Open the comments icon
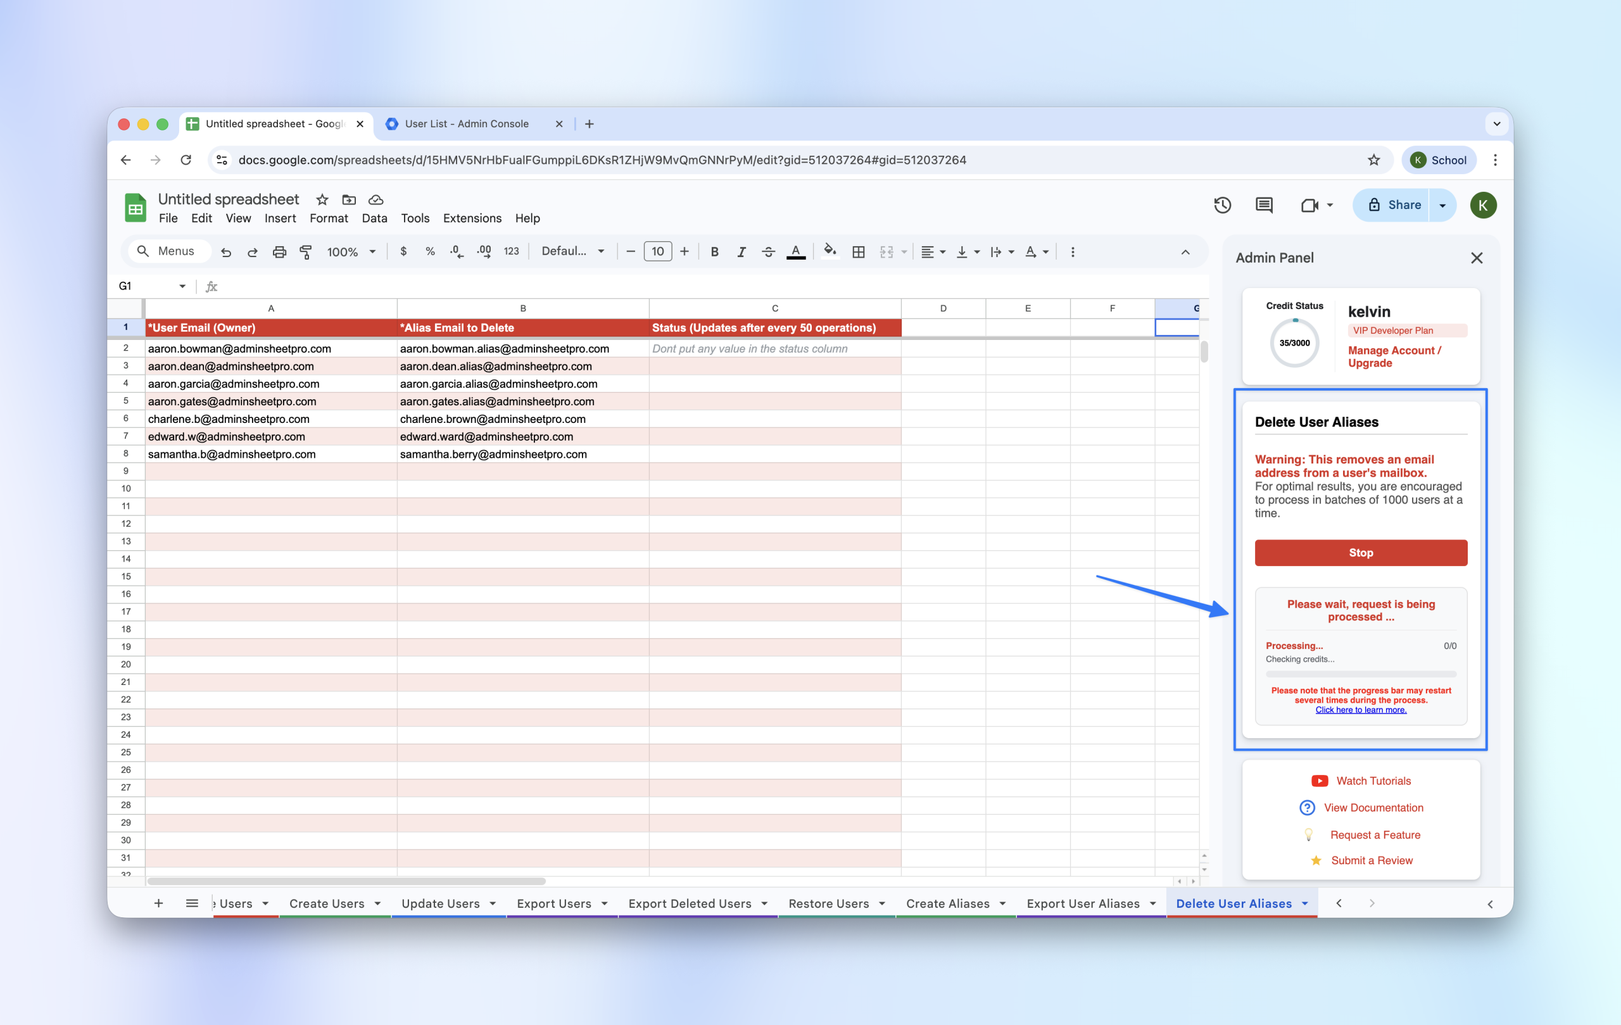The height and width of the screenshot is (1025, 1621). pos(1263,205)
